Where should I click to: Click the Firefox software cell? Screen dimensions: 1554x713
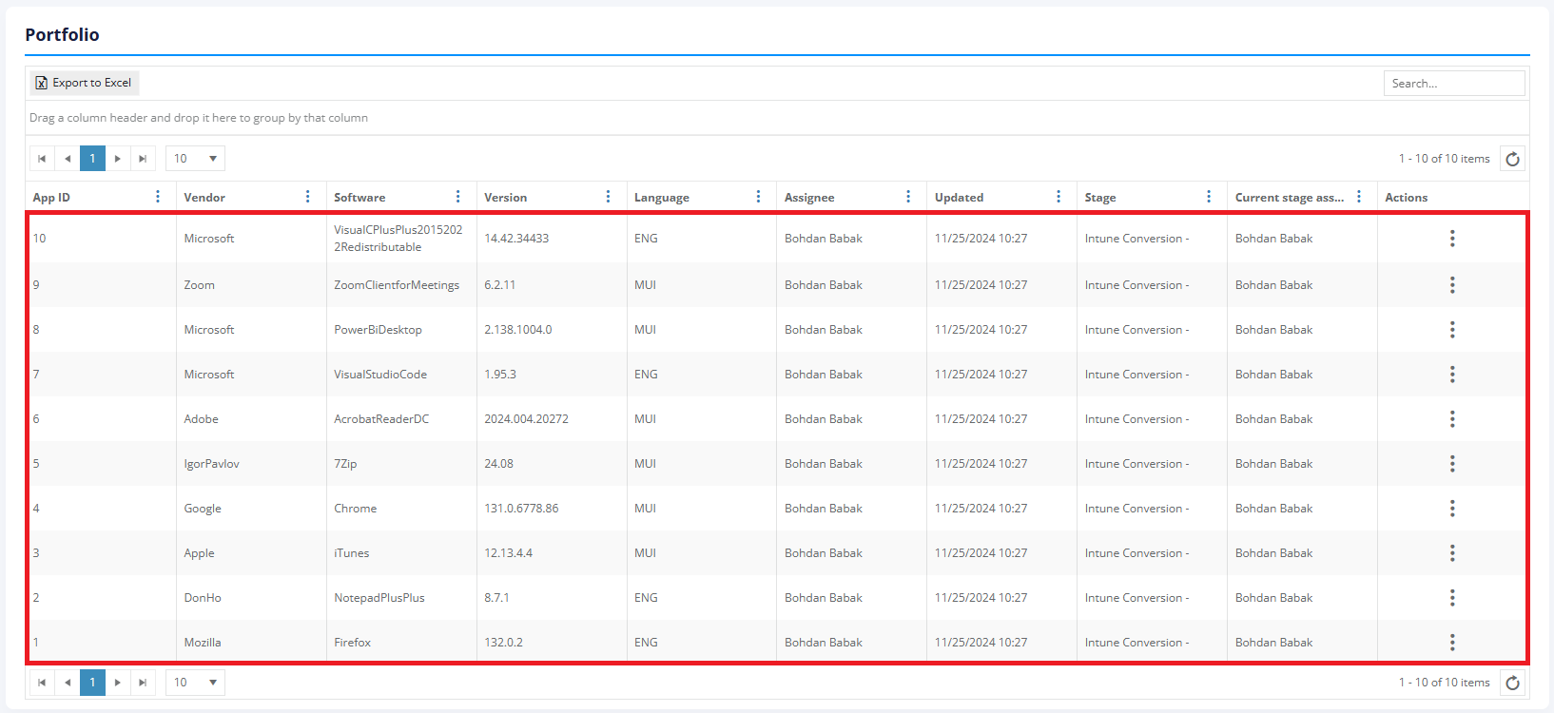(x=401, y=643)
